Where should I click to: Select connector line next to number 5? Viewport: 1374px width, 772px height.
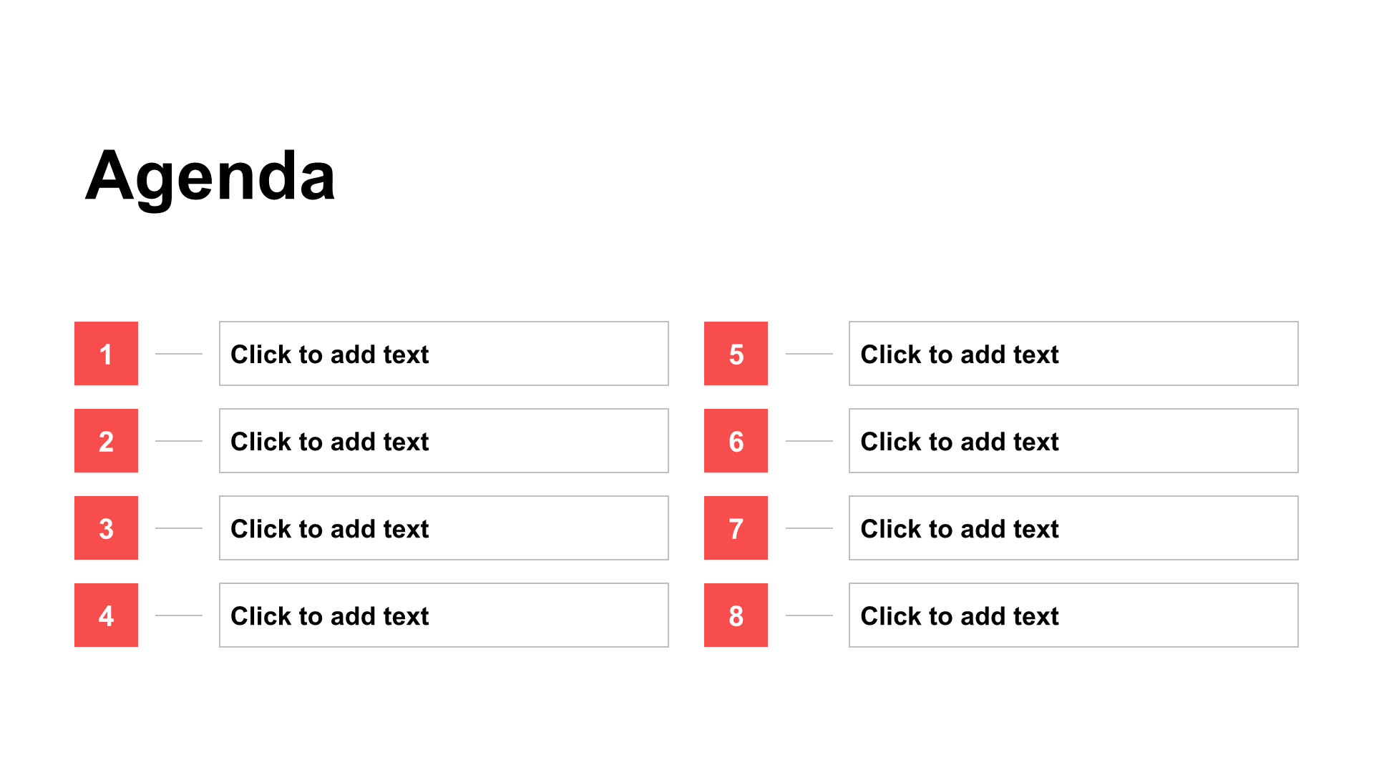coord(809,354)
